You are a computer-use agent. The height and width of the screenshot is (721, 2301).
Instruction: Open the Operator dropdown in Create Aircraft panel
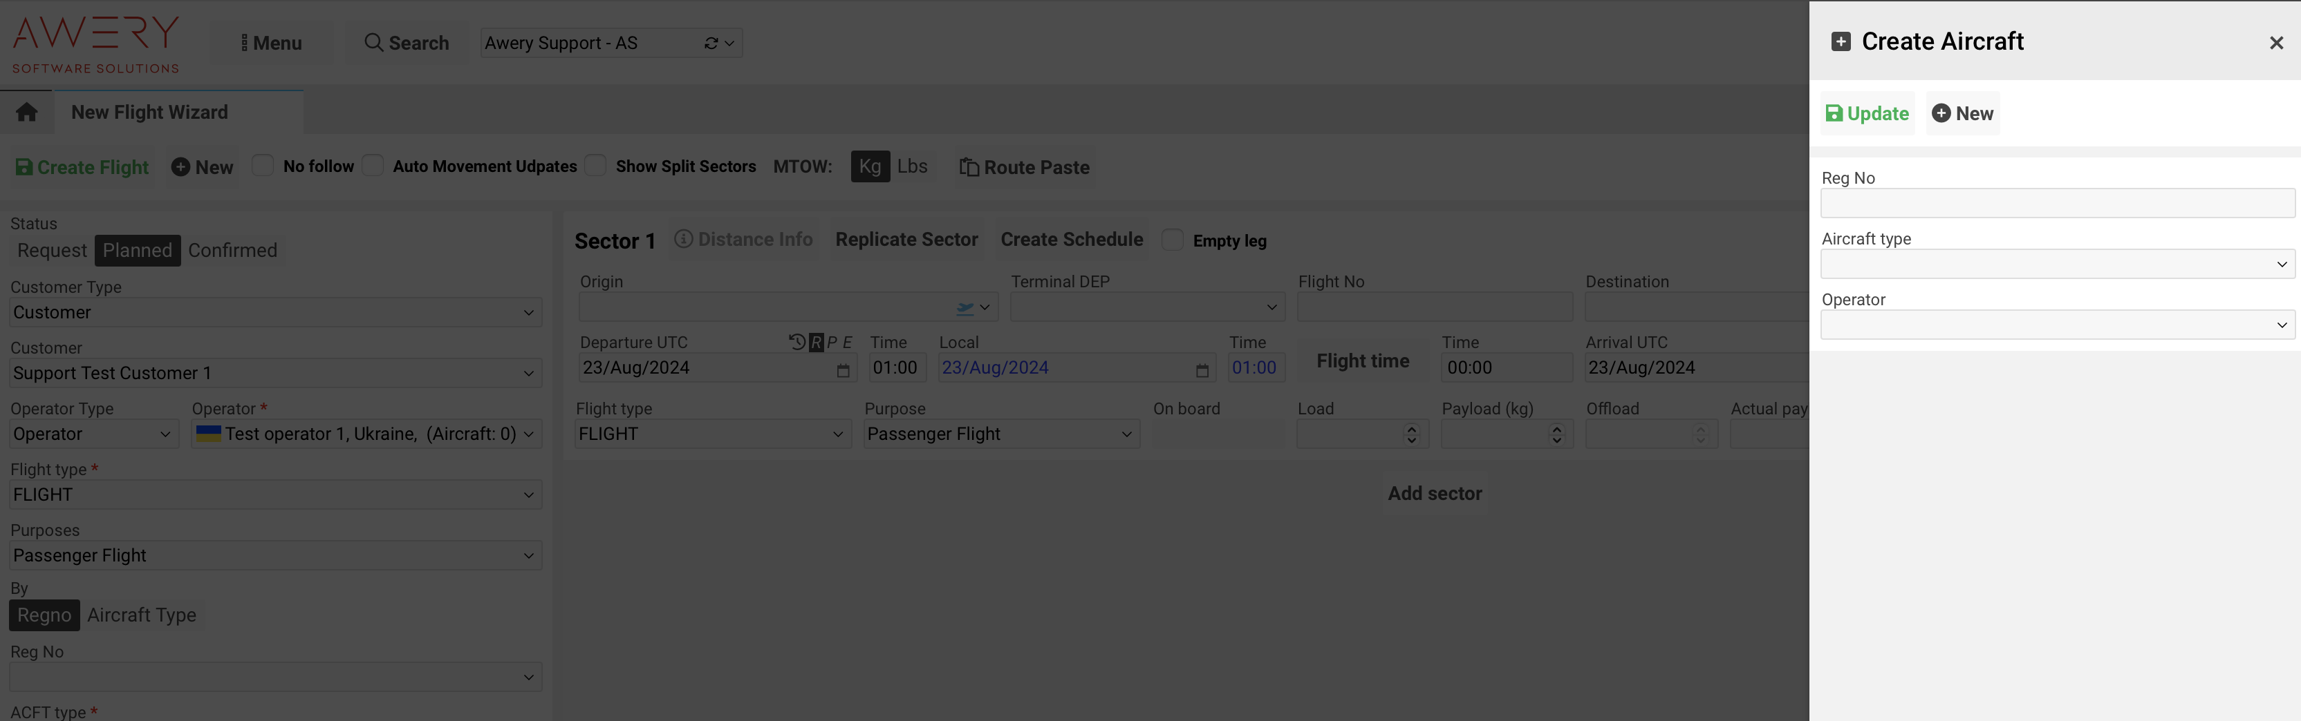[x=2057, y=325]
